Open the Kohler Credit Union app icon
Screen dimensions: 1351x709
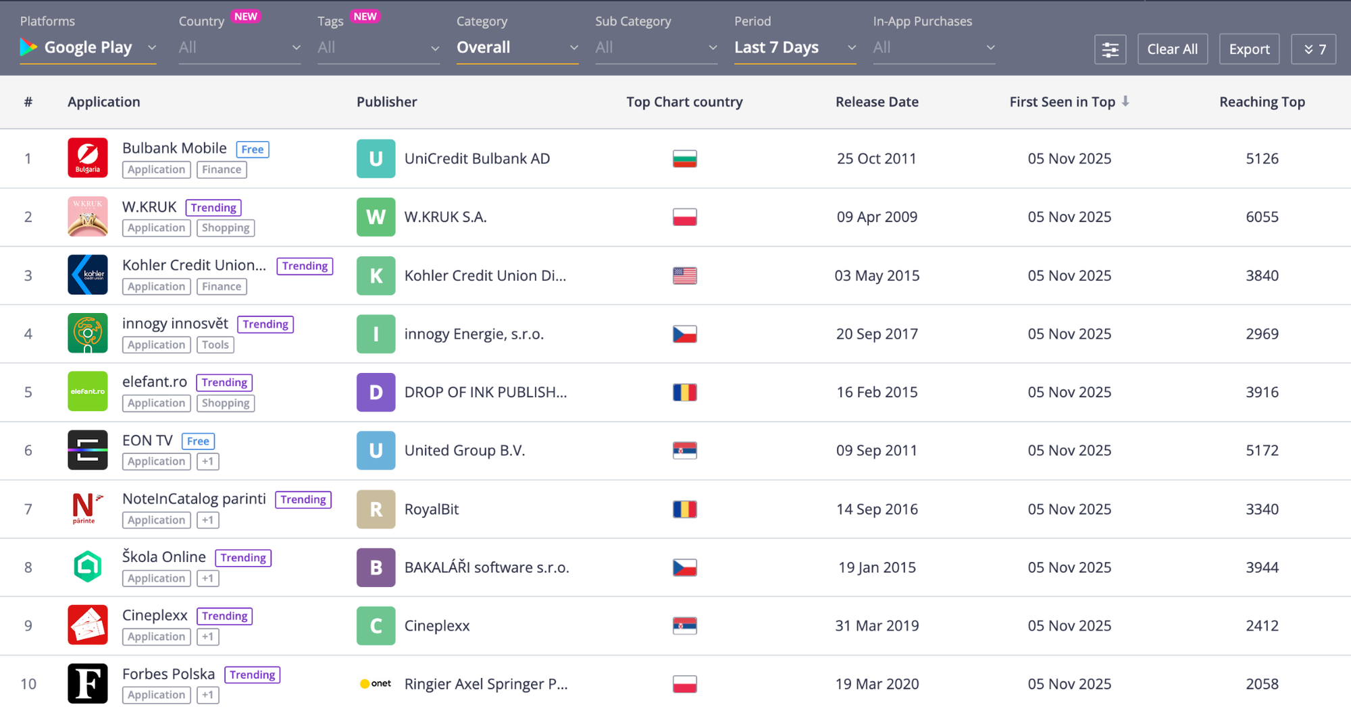(x=87, y=275)
